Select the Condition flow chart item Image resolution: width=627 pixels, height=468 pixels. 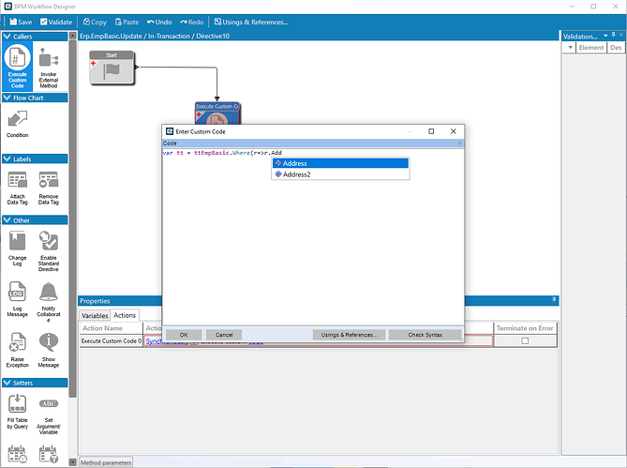tap(17, 125)
